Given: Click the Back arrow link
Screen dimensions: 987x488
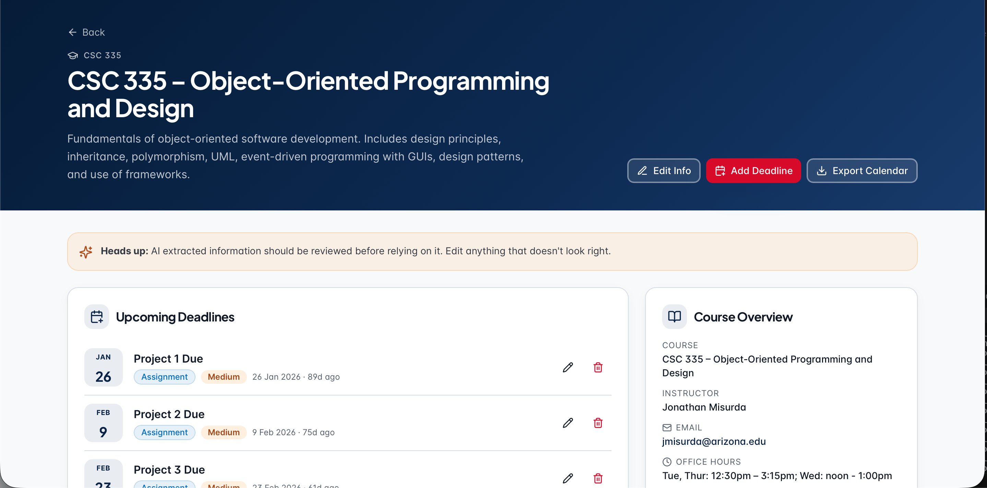Looking at the screenshot, I should pyautogui.click(x=86, y=32).
